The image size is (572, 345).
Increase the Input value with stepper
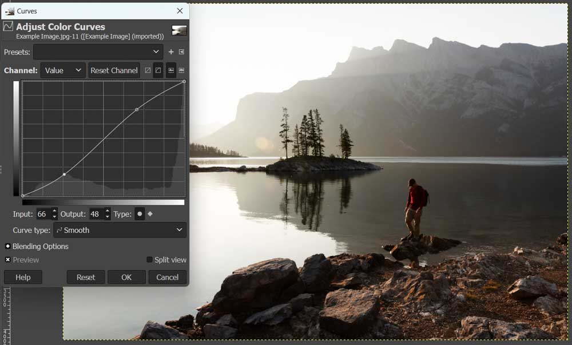[54, 211]
